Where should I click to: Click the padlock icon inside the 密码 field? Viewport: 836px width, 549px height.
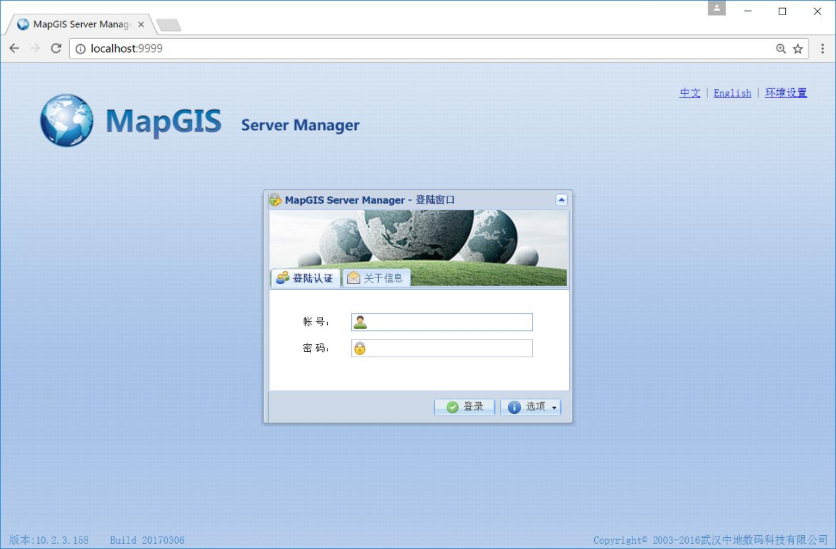[x=359, y=348]
